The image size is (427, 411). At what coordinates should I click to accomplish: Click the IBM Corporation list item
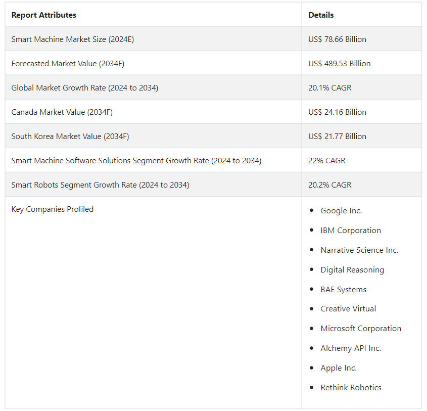(351, 231)
